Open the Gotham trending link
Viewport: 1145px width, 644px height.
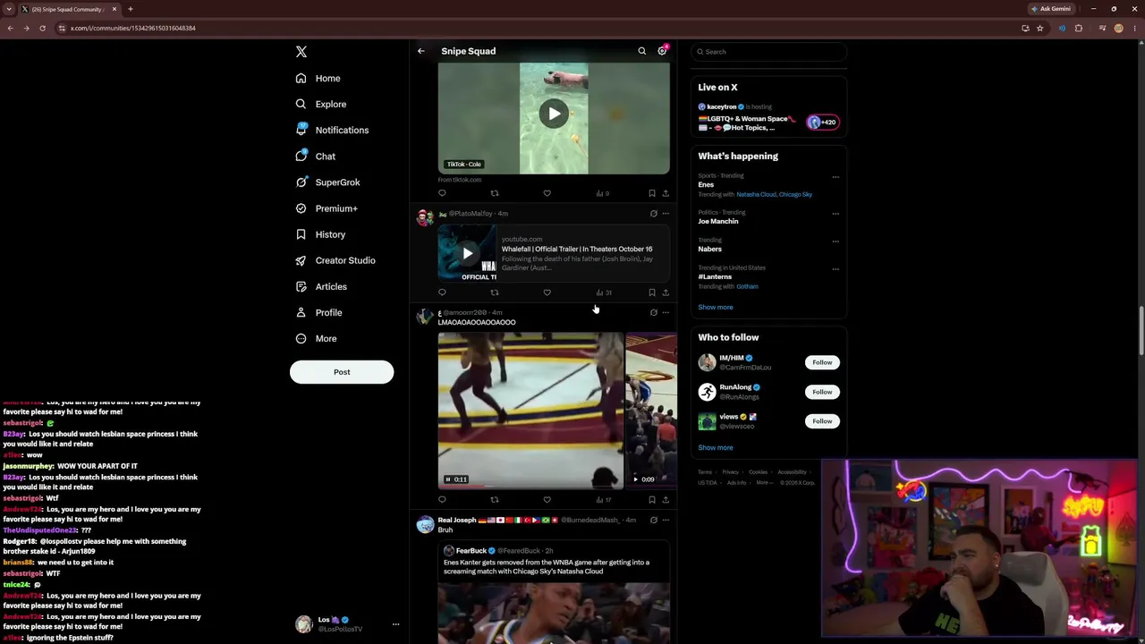[x=747, y=287]
